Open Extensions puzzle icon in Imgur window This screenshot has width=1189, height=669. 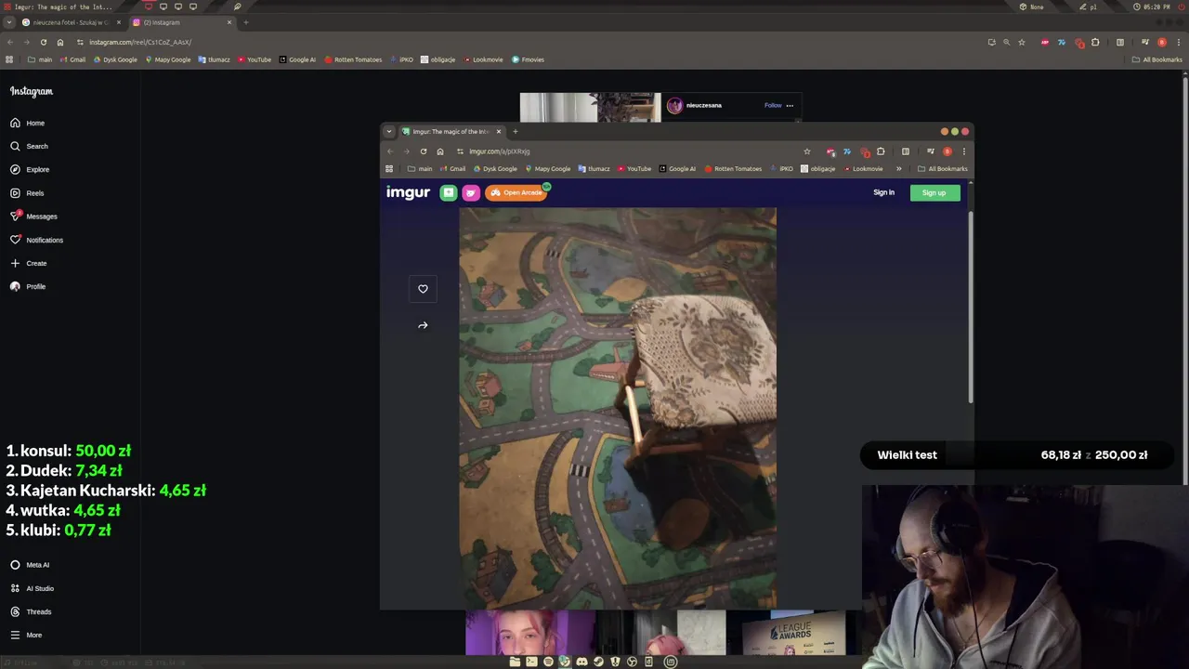pos(881,151)
